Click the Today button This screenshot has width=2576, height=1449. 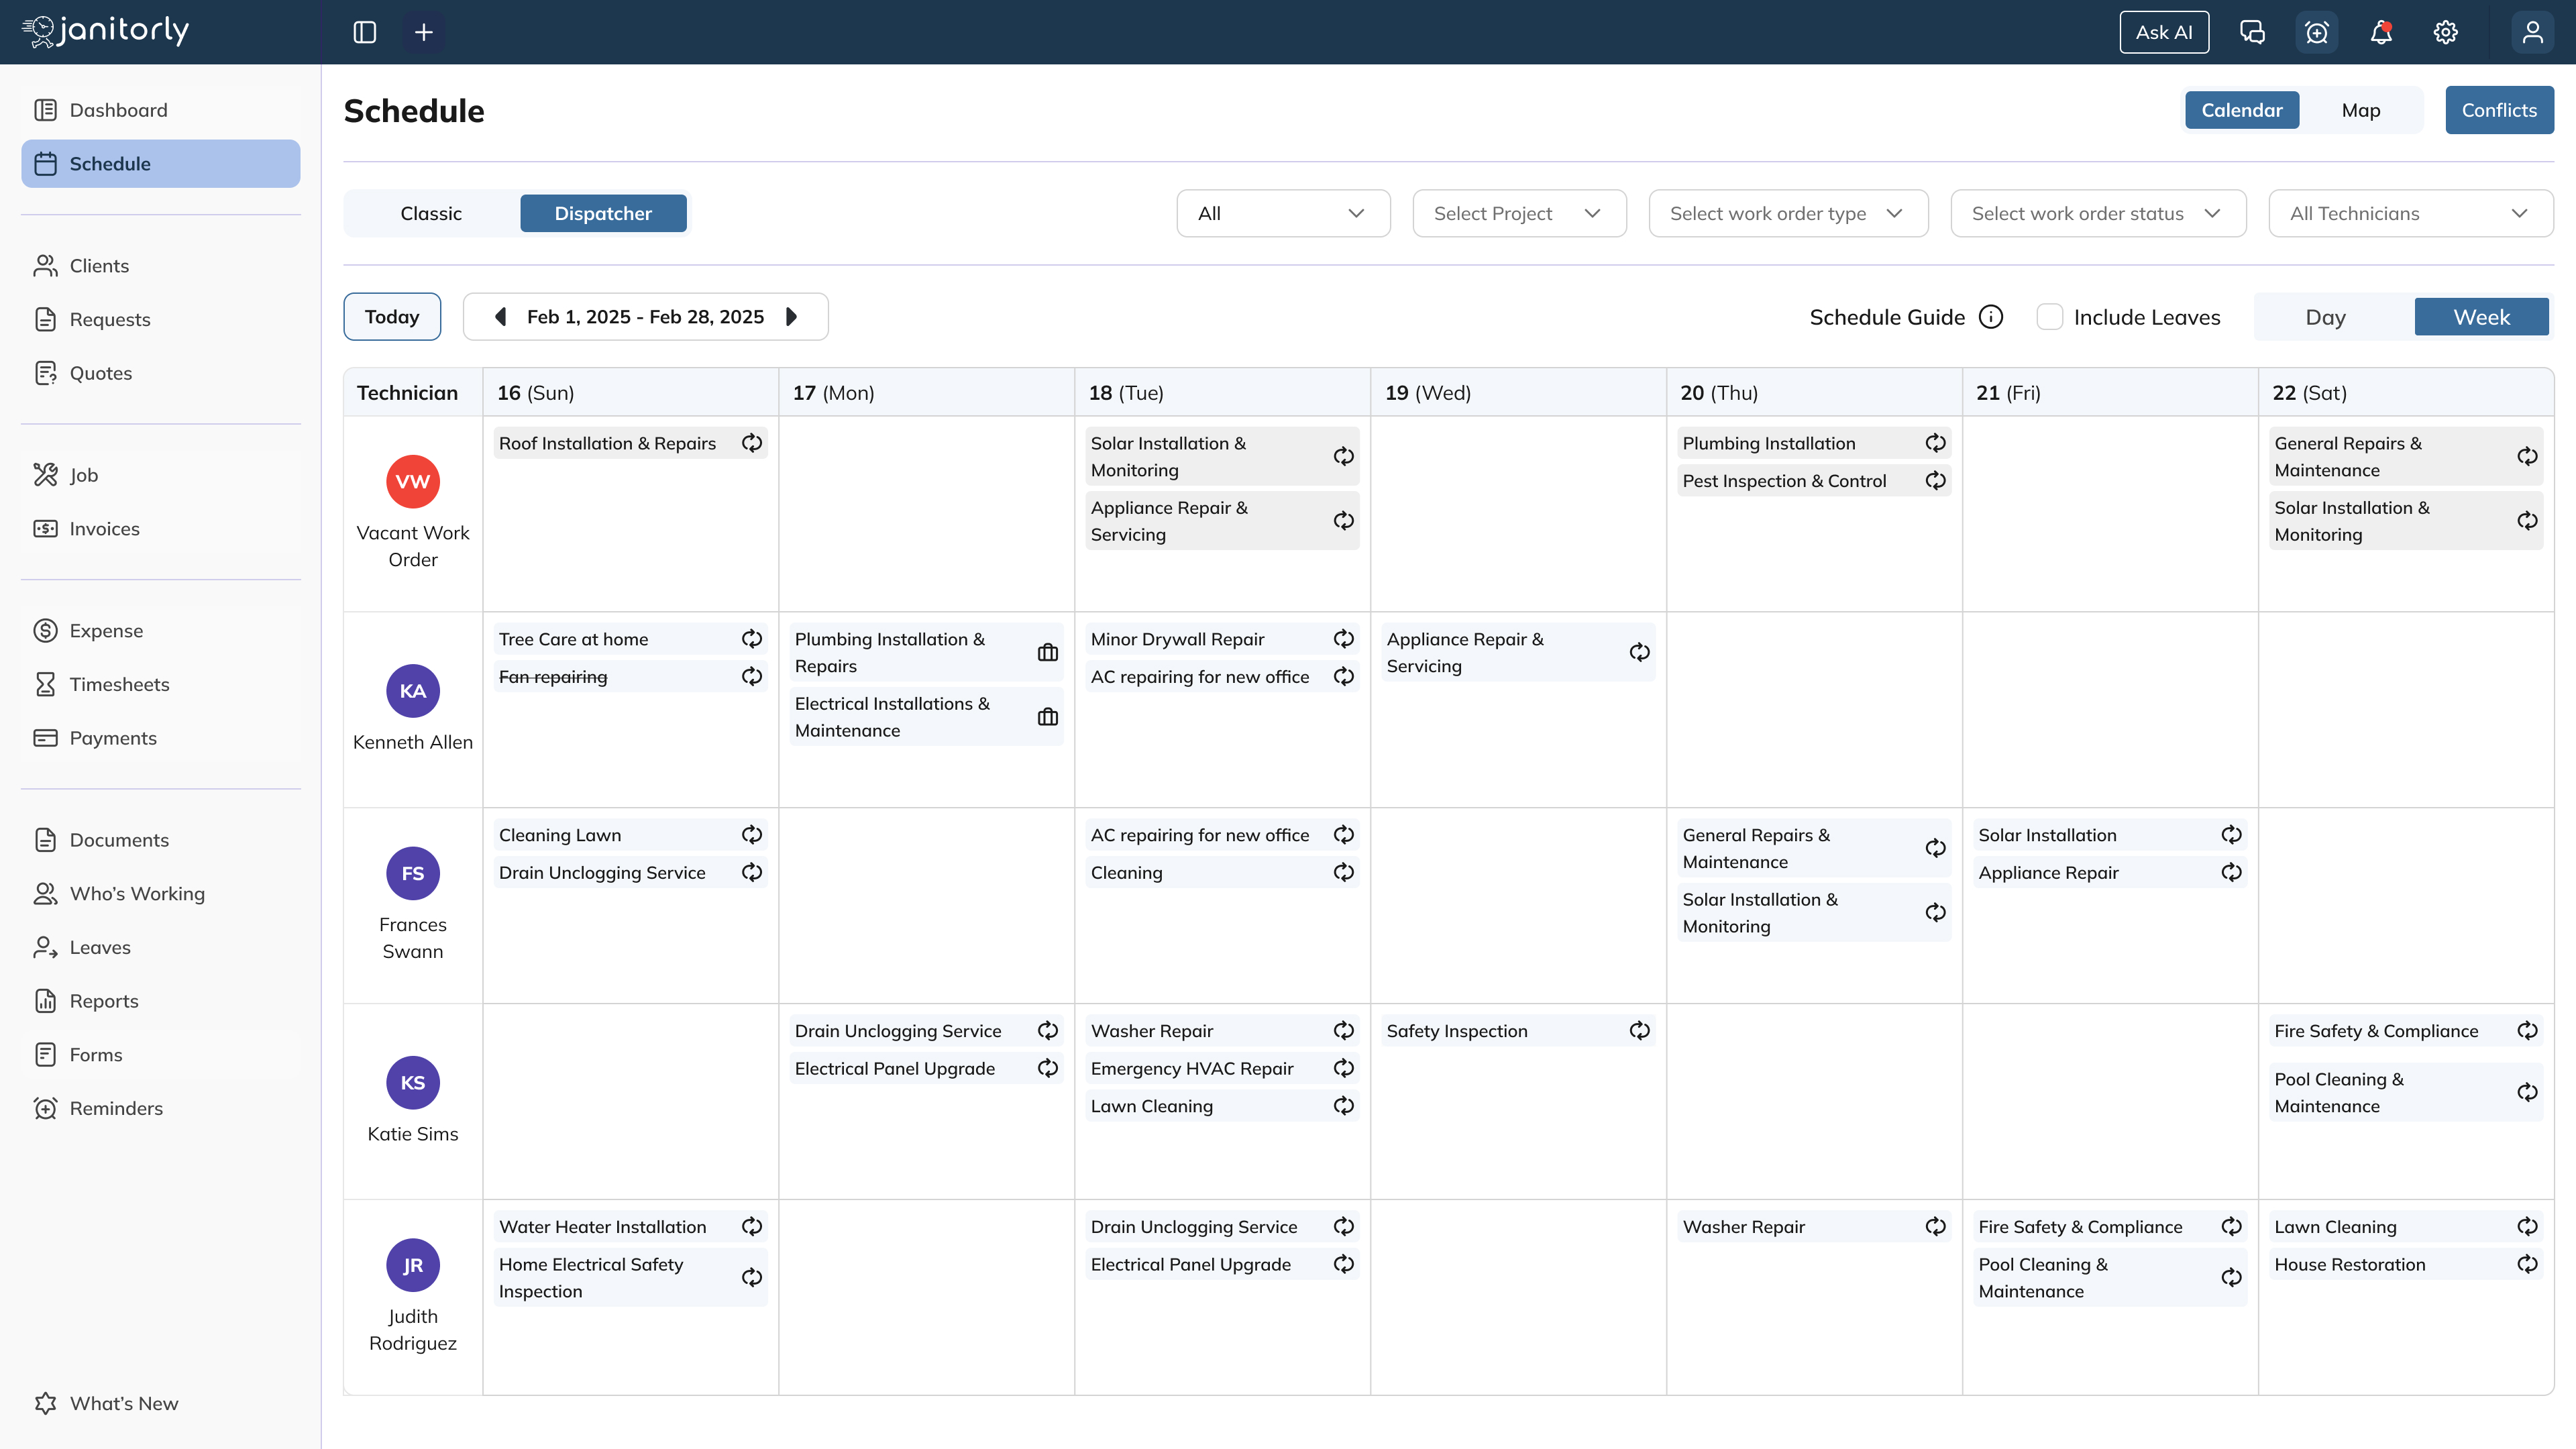(392, 317)
